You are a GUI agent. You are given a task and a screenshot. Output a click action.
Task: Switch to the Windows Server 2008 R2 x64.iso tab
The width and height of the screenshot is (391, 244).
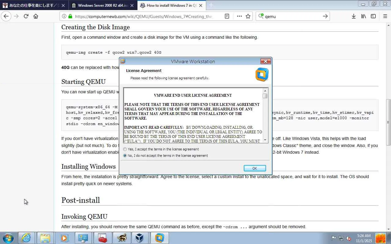pyautogui.click(x=103, y=5)
